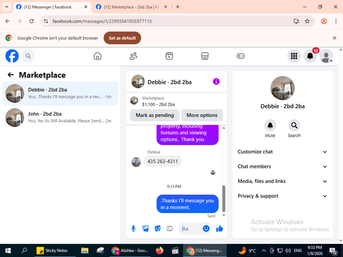Screen dimensions: 343x257
Task: Expand Customize chat section
Action: [283, 152]
